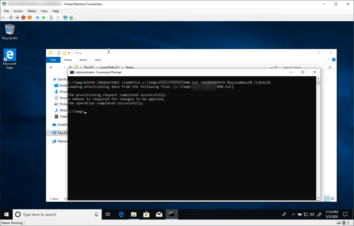Switch Explorer to large icons view
Image resolution: width=354 pixels, height=226 pixels.
pyautogui.click(x=333, y=199)
